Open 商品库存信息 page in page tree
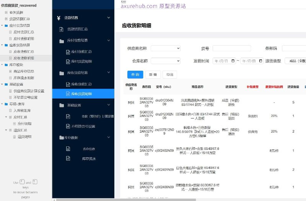The height and width of the screenshot is (201, 306). click(24, 71)
